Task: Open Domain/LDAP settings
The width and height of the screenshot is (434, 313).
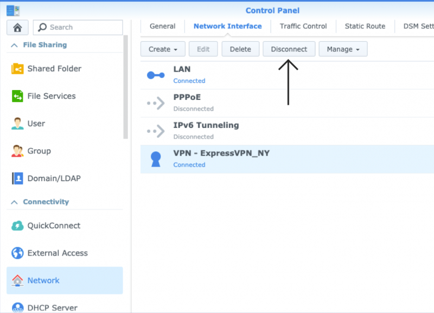Action: (18, 178)
